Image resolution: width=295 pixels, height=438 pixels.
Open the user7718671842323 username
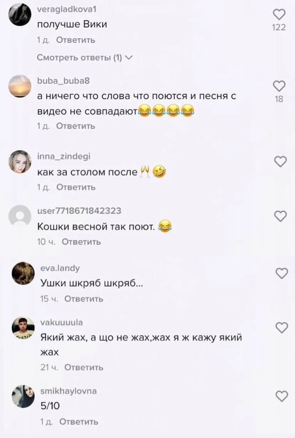click(79, 210)
